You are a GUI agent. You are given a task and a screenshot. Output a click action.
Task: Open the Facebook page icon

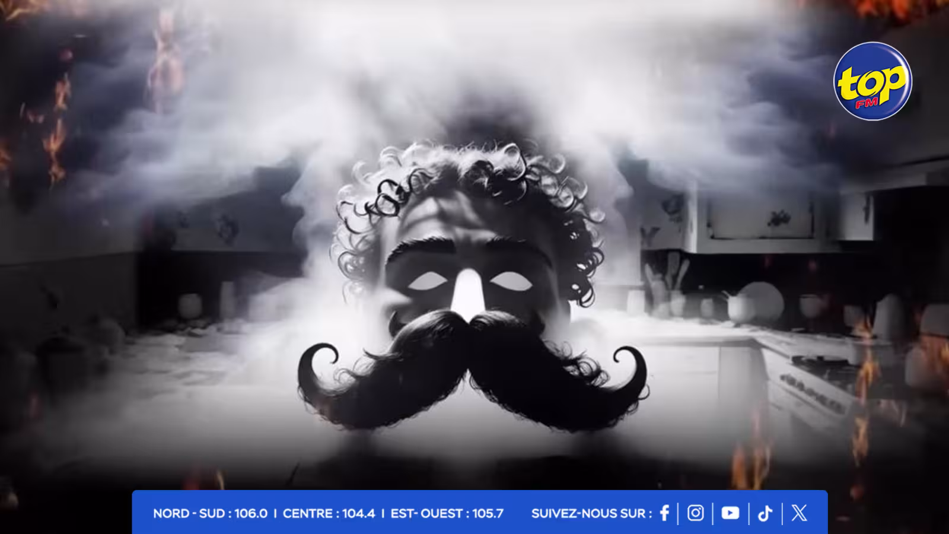click(x=664, y=513)
